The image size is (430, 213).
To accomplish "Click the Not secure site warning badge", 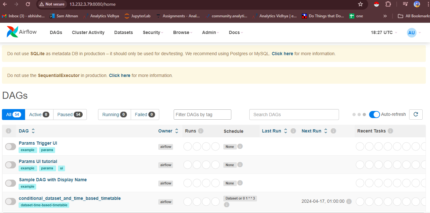I will [x=52, y=4].
